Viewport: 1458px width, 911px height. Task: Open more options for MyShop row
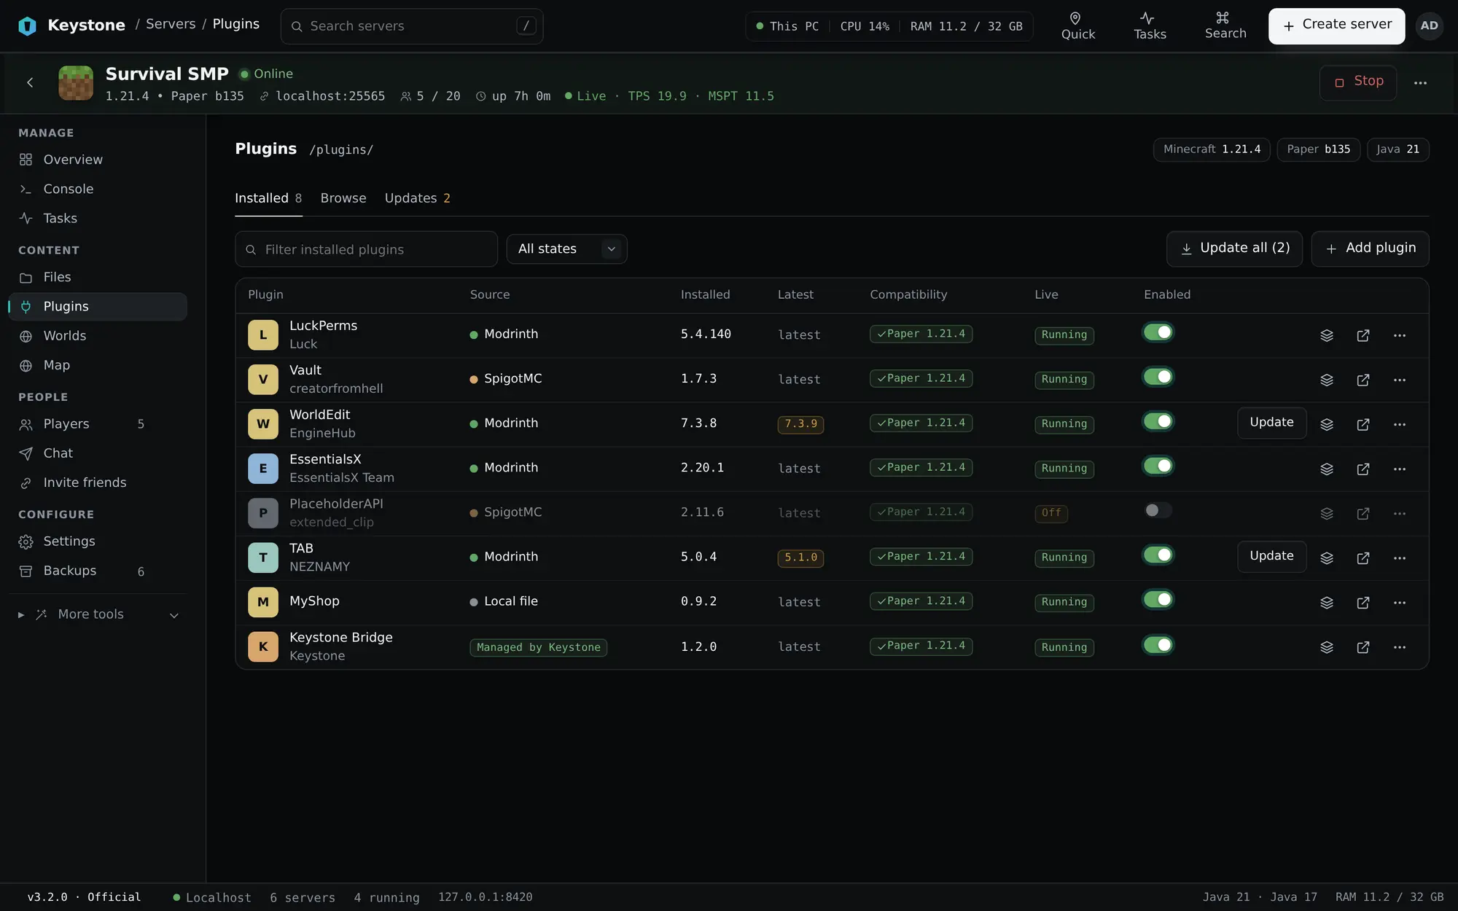[x=1400, y=603]
